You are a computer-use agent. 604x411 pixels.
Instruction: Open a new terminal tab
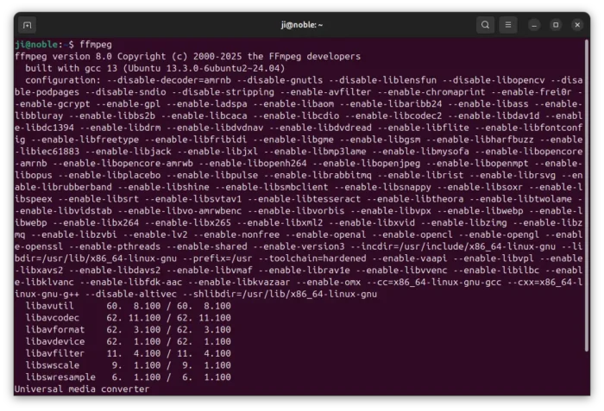[28, 25]
